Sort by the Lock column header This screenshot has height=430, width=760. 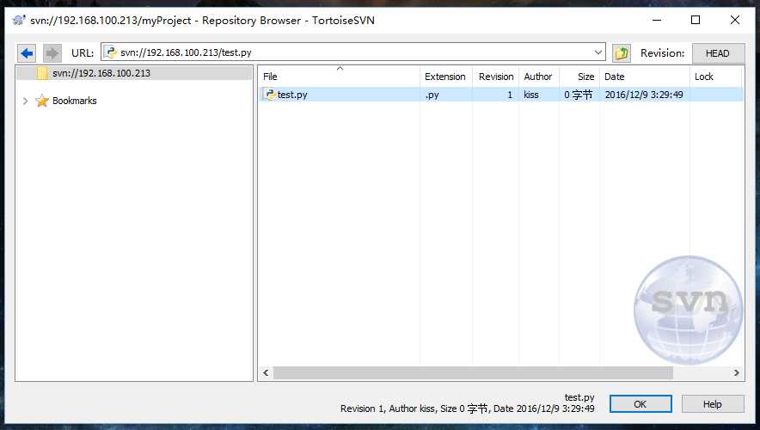[715, 77]
